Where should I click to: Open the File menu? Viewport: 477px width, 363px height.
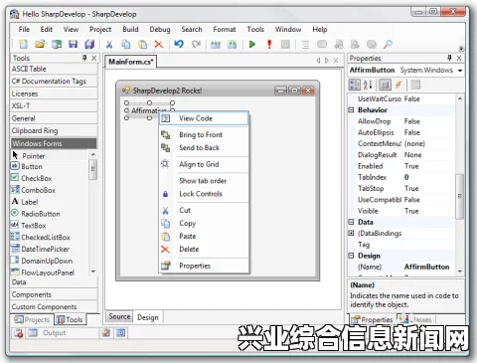click(24, 29)
